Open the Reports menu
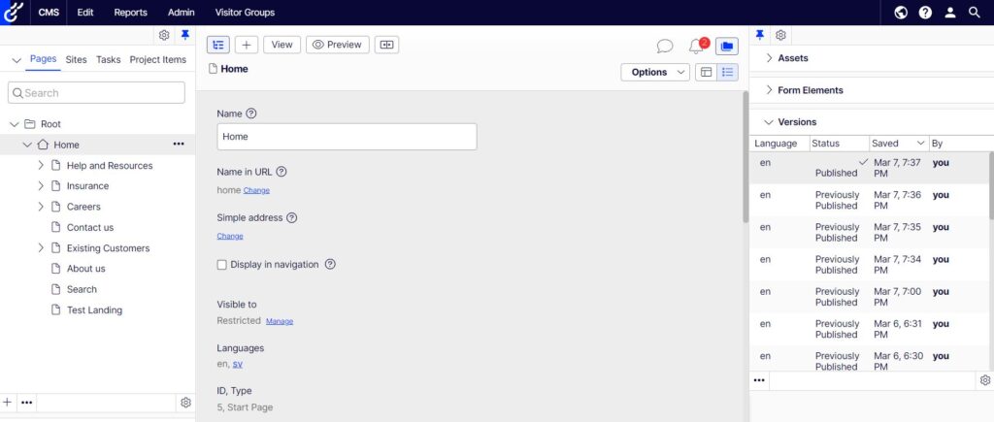Viewport: 994px width, 422px height. [x=130, y=13]
